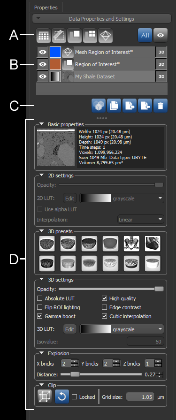
Task: Click the multi-ROI filter icon
Action: coord(90,35)
